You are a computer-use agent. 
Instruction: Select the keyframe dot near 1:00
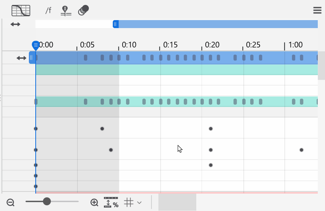click(301, 150)
